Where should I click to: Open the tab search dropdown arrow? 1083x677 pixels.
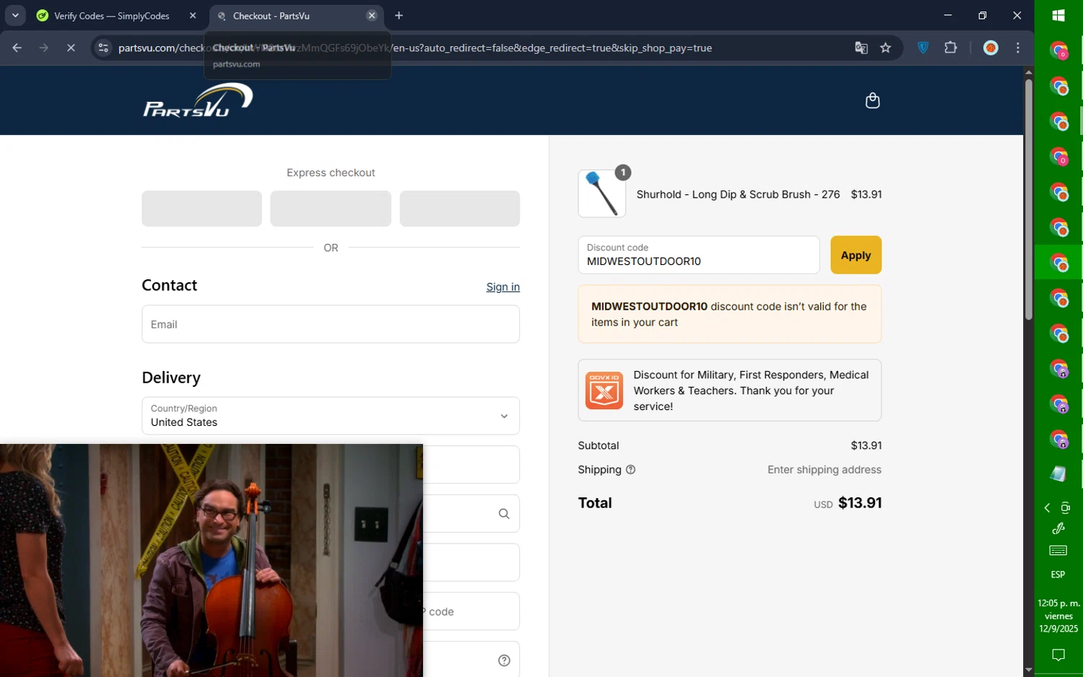pos(15,15)
